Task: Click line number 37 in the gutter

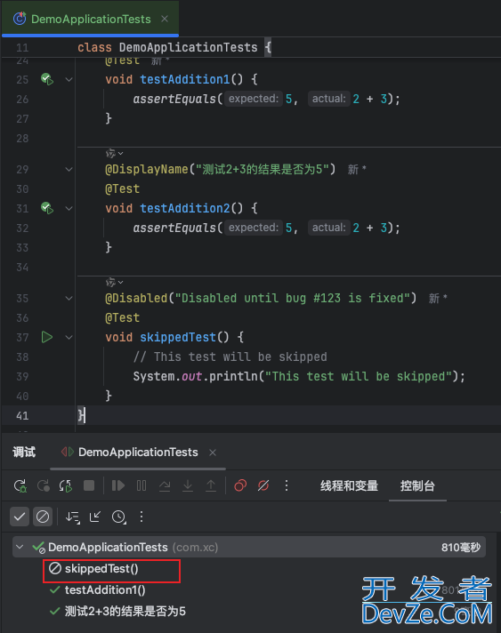Action: click(x=22, y=337)
